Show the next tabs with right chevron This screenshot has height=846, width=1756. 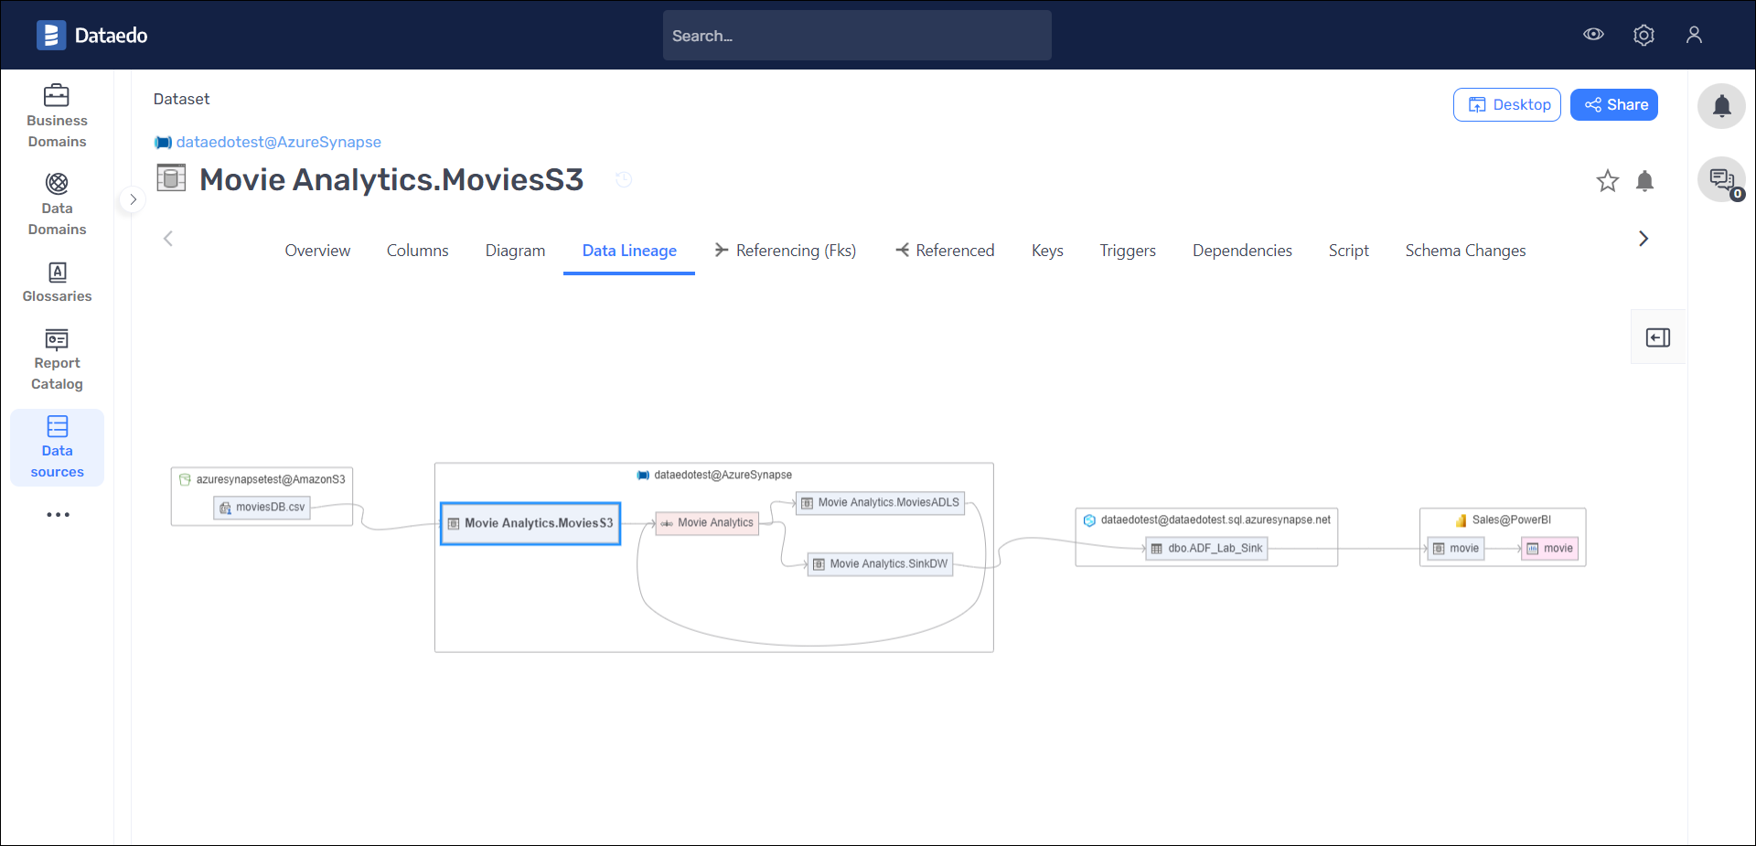tap(1644, 239)
